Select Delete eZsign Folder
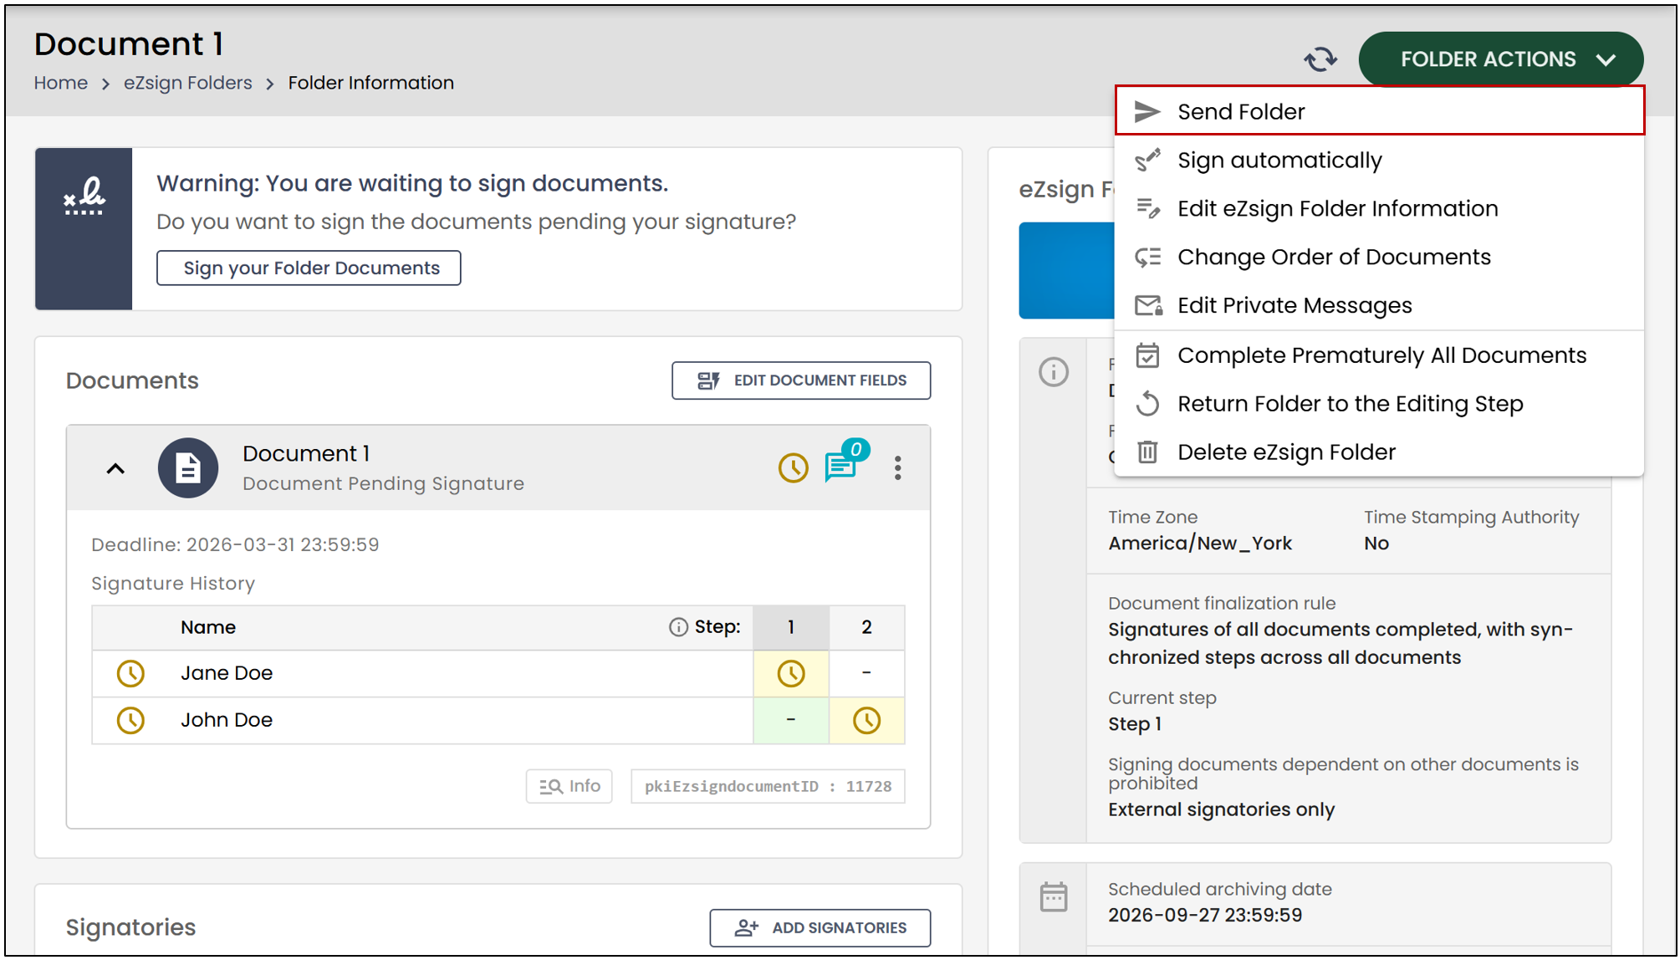Viewport: 1680px width, 965px height. pos(1380,452)
